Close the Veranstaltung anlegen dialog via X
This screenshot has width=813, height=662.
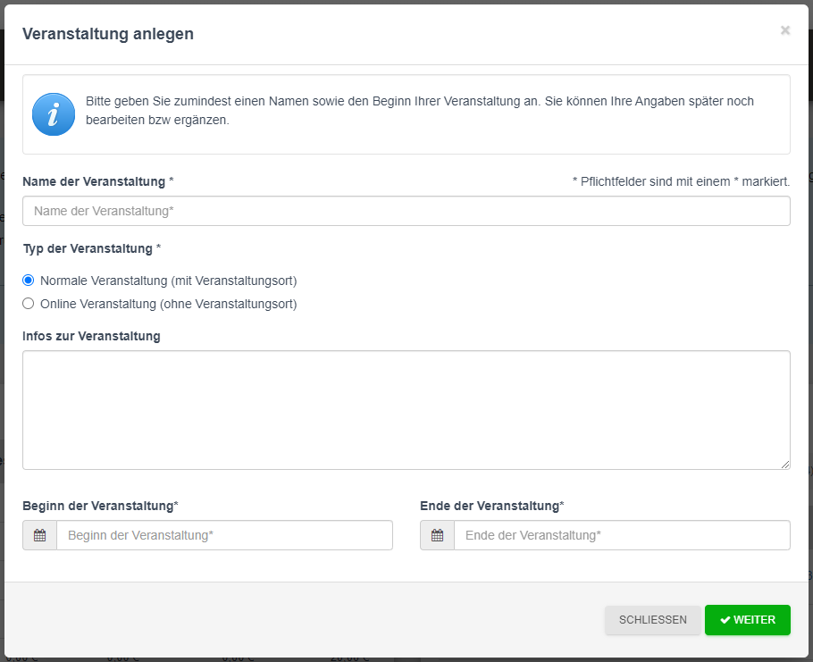pyautogui.click(x=785, y=30)
